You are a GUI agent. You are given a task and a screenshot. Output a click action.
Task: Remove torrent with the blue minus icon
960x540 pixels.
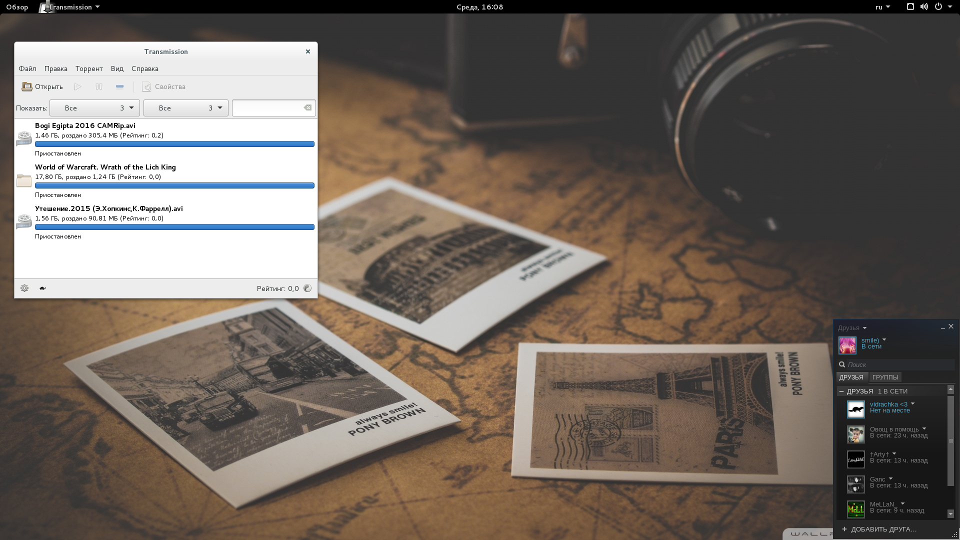tap(119, 86)
